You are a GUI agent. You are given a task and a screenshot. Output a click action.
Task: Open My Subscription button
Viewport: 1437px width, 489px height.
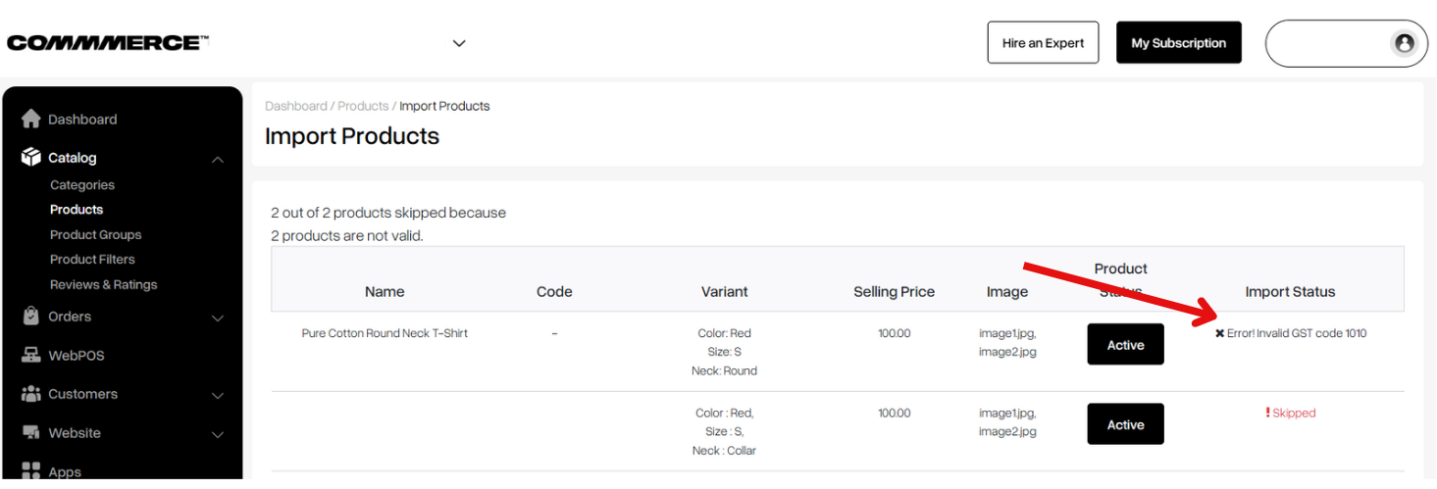point(1178,42)
